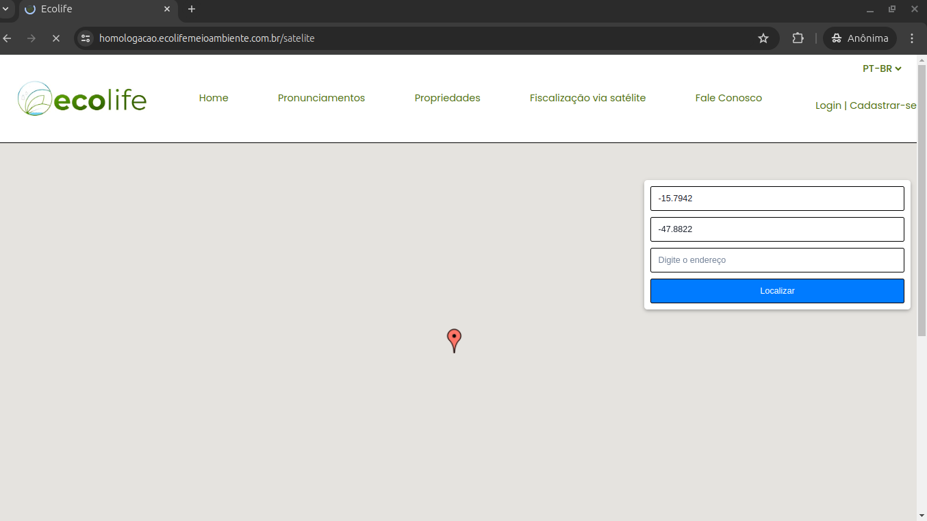Focus the Digite o endereço address field
The height and width of the screenshot is (521, 927).
click(x=777, y=260)
